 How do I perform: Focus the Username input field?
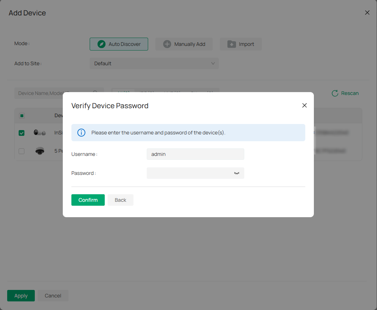click(x=195, y=154)
